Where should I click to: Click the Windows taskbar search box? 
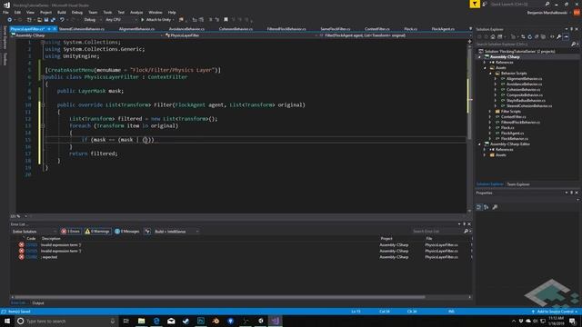(66, 321)
